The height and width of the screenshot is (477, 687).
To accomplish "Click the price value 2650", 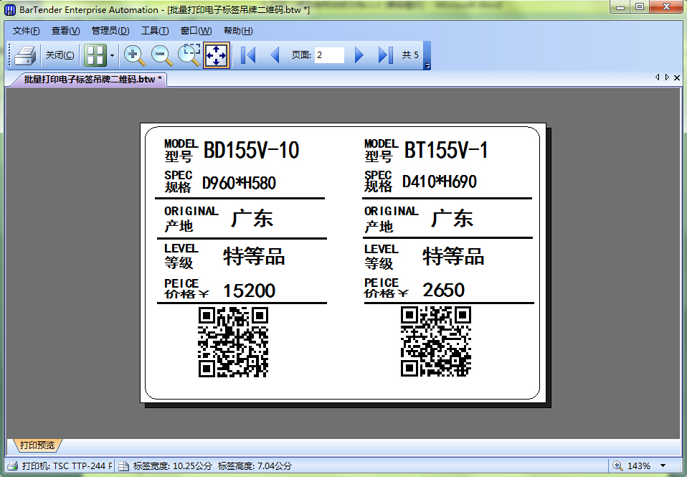I will coord(443,290).
